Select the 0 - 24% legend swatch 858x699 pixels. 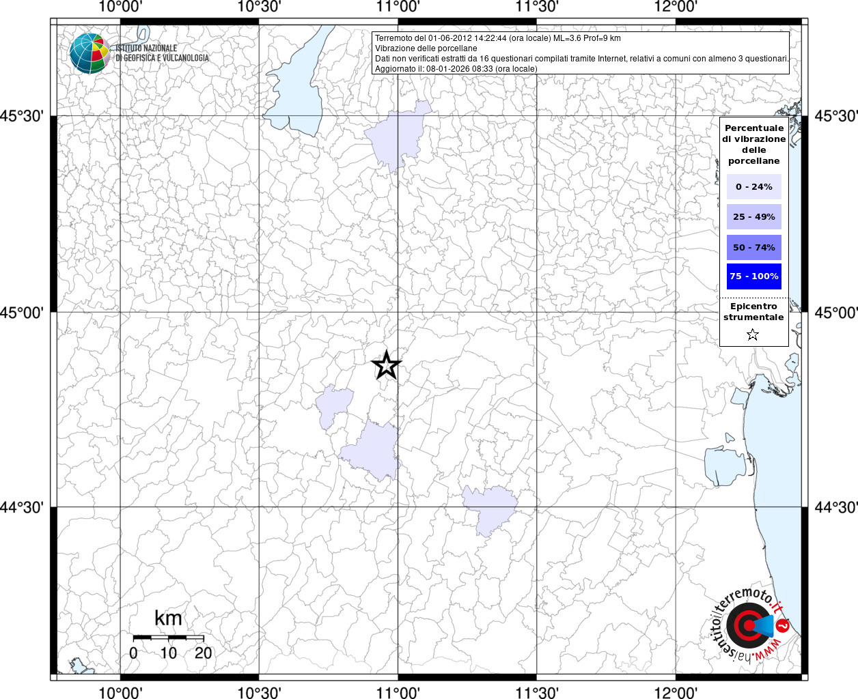click(x=754, y=186)
